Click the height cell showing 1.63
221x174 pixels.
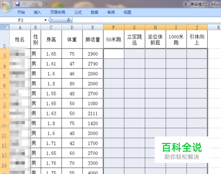tap(51, 113)
